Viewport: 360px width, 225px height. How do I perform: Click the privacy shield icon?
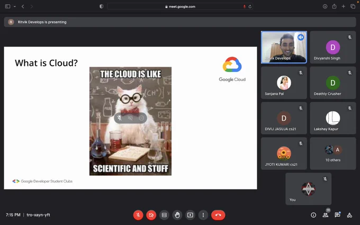pyautogui.click(x=101, y=6)
